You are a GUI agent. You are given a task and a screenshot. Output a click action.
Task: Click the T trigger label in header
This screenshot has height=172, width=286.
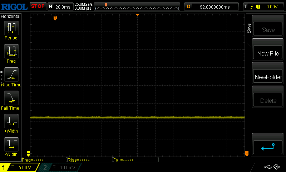[x=246, y=7]
